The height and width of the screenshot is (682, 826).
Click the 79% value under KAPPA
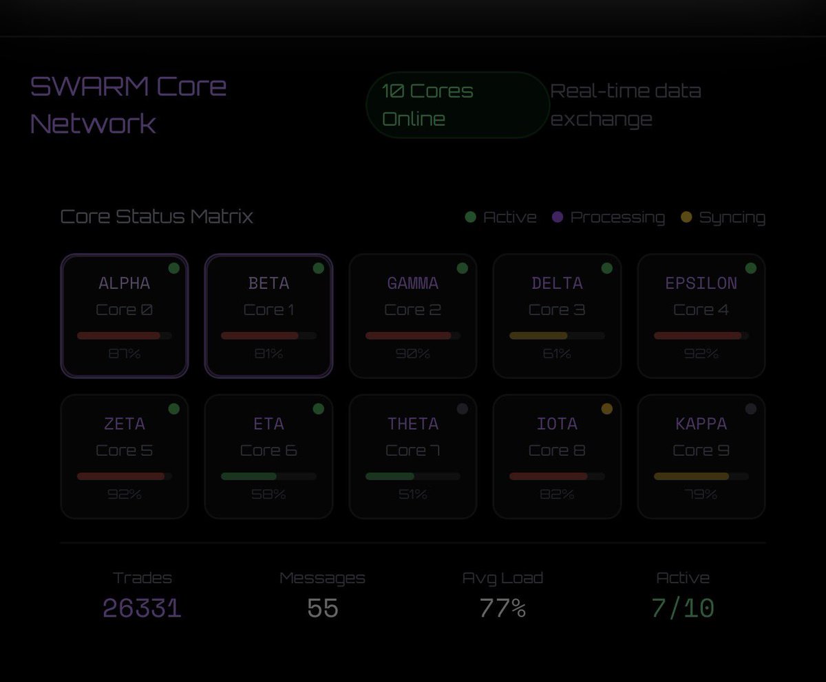(701, 494)
